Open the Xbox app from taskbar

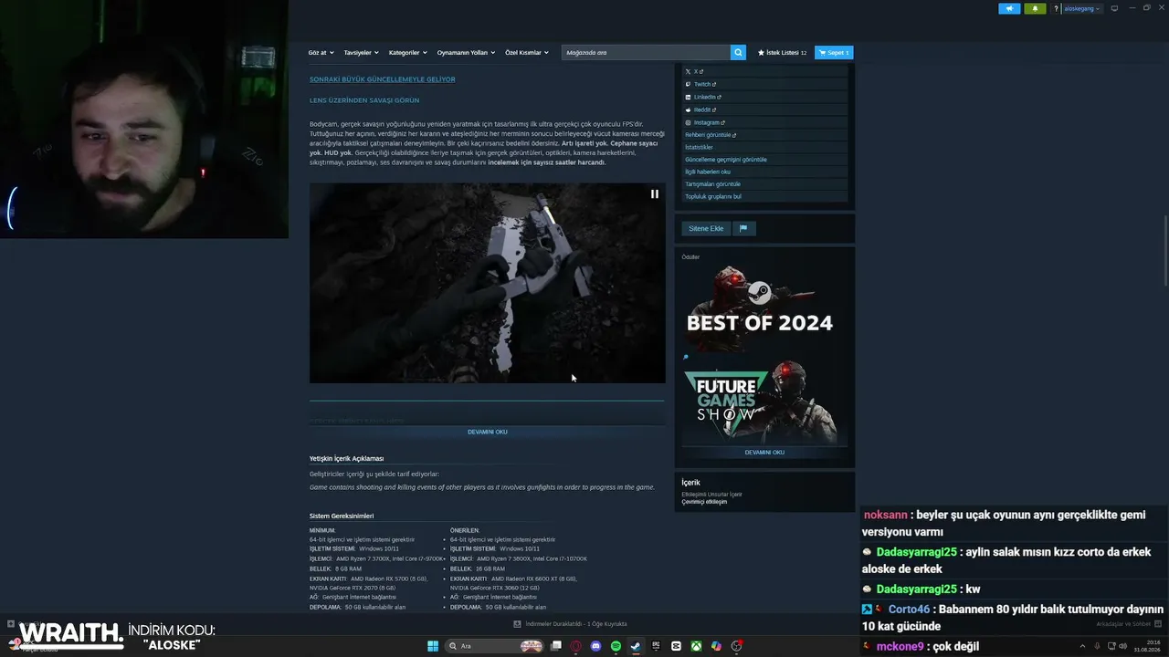click(x=696, y=646)
